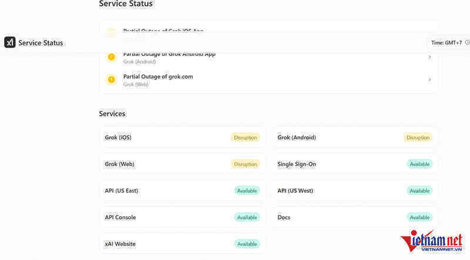Open the Service Status header title

pos(41,43)
